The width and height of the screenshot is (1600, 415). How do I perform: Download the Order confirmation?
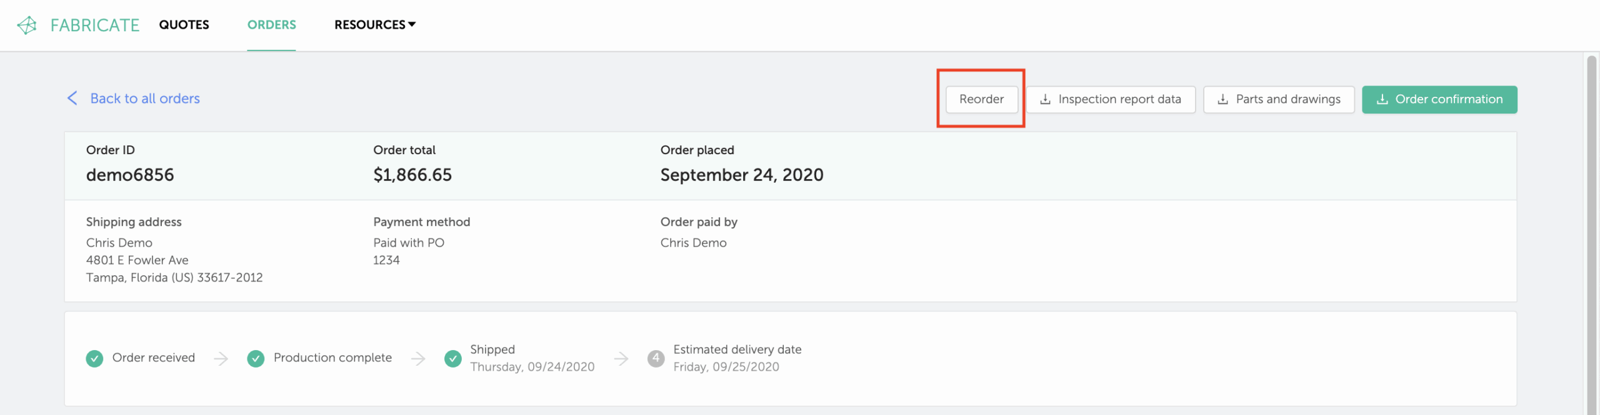click(x=1439, y=99)
